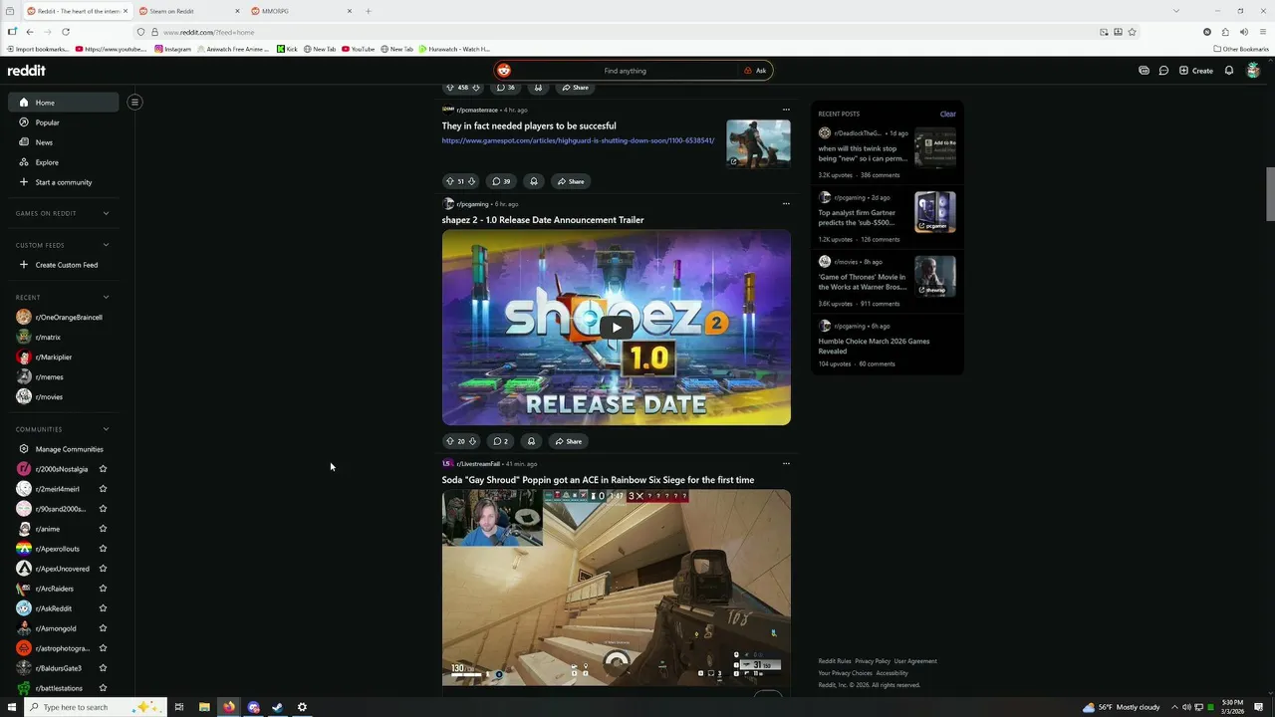Favorite the r/ApexUncovered community star

103,569
